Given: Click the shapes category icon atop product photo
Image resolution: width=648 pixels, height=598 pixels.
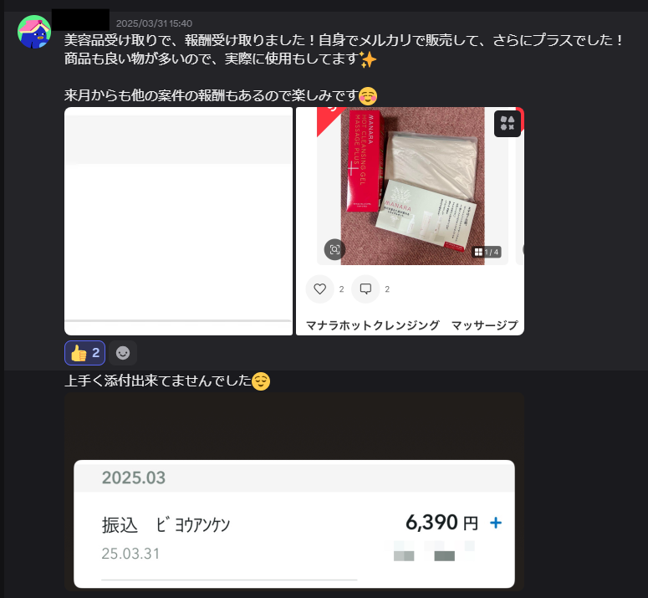Looking at the screenshot, I should (x=507, y=124).
